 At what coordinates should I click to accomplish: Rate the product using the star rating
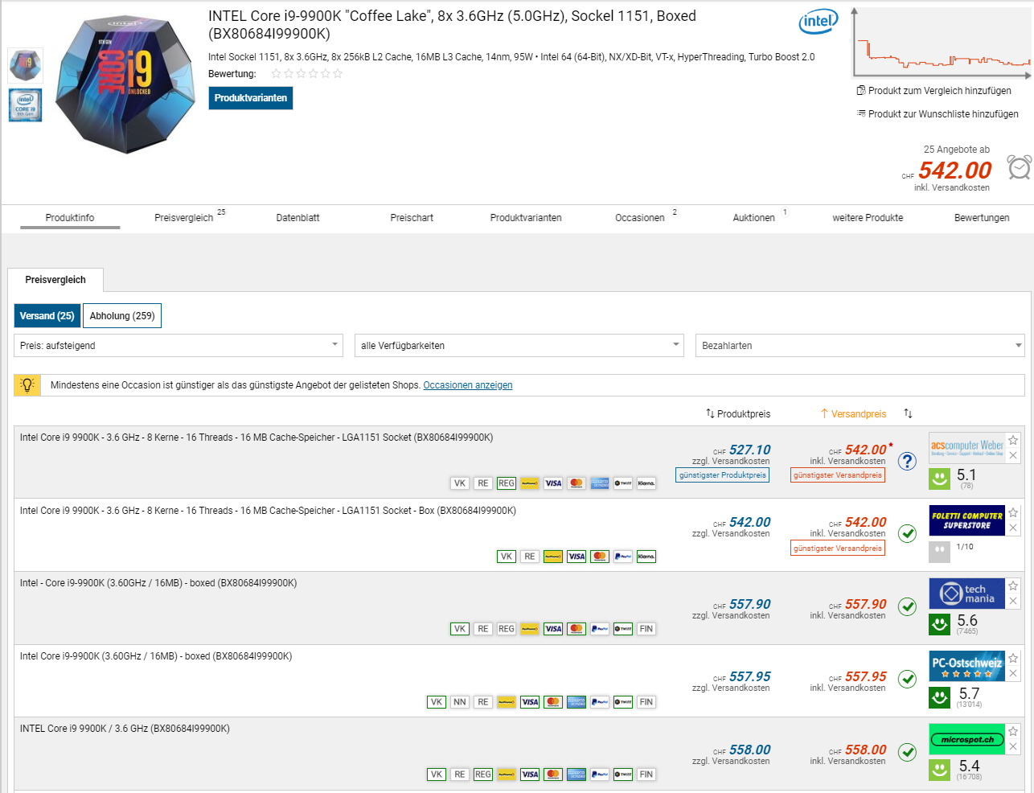(x=306, y=74)
